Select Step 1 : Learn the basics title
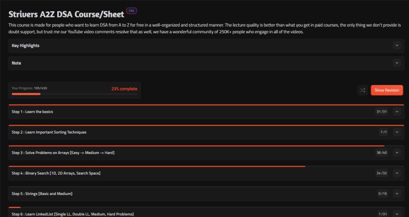Screen dimensions: 409x217 pyautogui.click(x=32, y=112)
